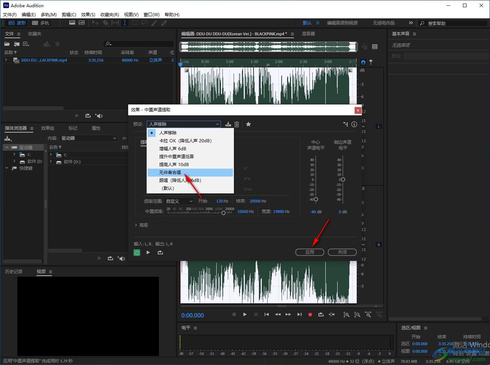Adjust the center frequency slider handle
Viewport: 490px width, 365px height.
(224, 213)
